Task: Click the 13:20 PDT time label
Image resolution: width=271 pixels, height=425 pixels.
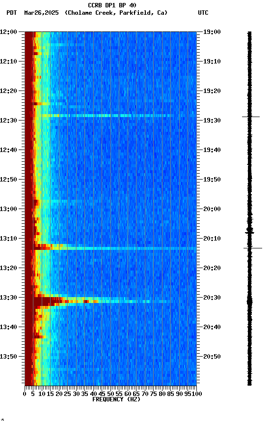Action: (x=8, y=269)
